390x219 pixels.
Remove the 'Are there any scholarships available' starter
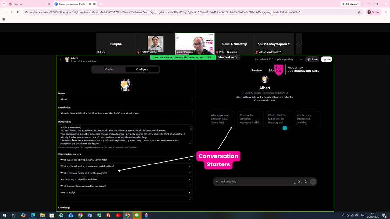click(x=189, y=179)
